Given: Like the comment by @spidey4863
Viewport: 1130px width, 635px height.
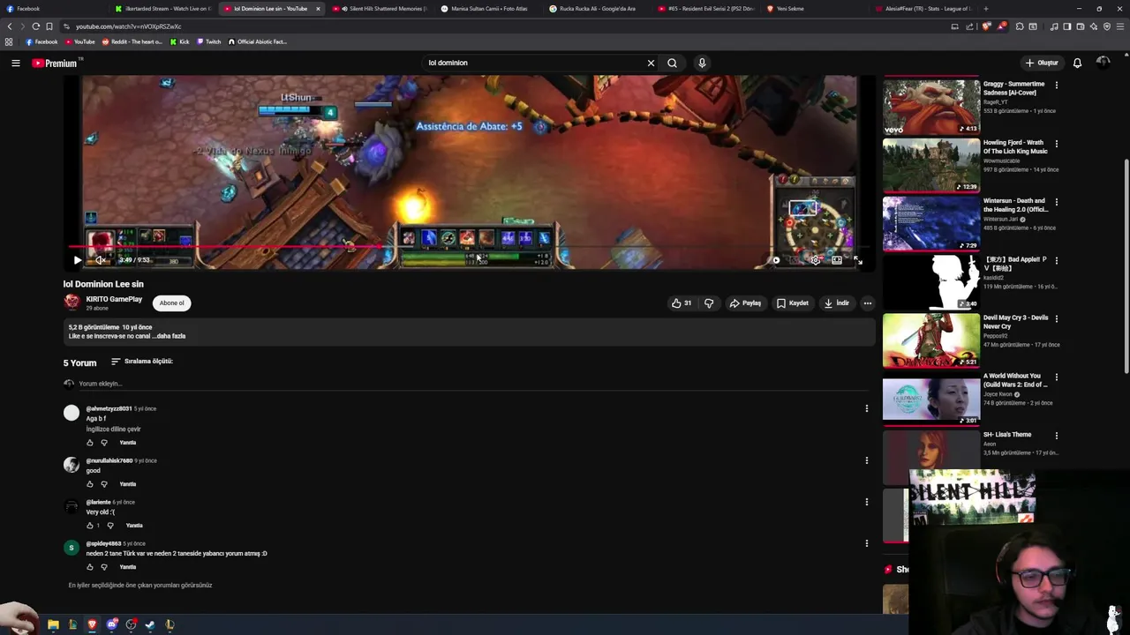Looking at the screenshot, I should click(89, 567).
